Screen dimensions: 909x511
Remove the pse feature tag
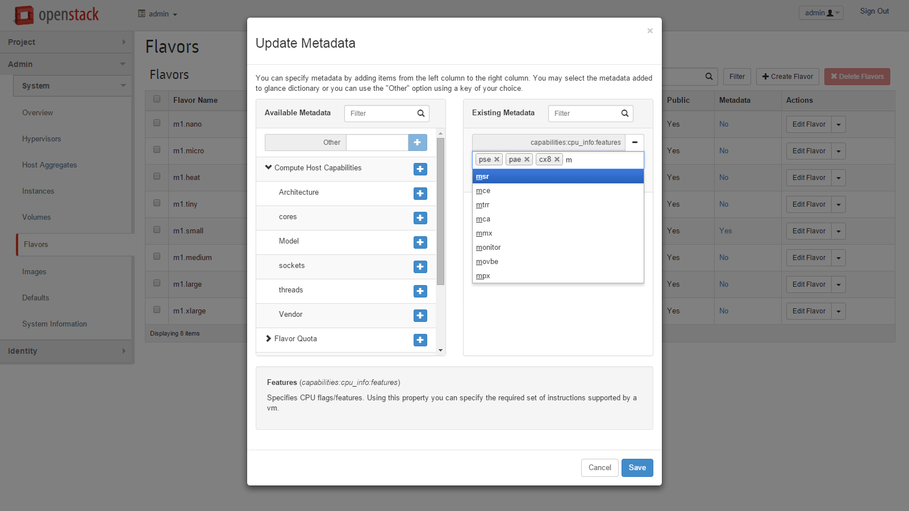[x=497, y=159]
